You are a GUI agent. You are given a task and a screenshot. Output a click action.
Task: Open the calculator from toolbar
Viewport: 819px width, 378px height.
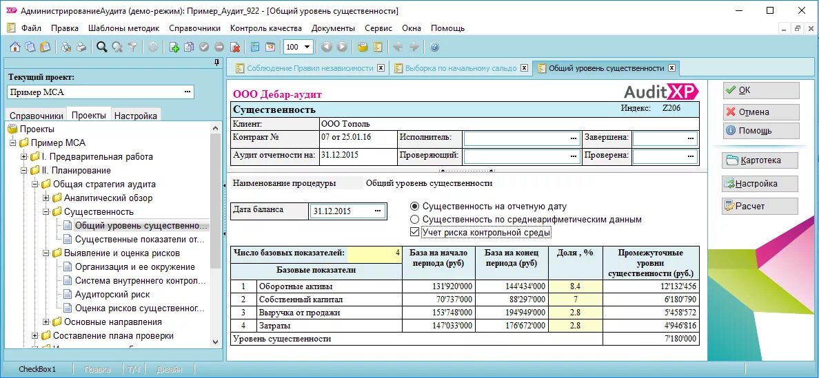(x=255, y=47)
